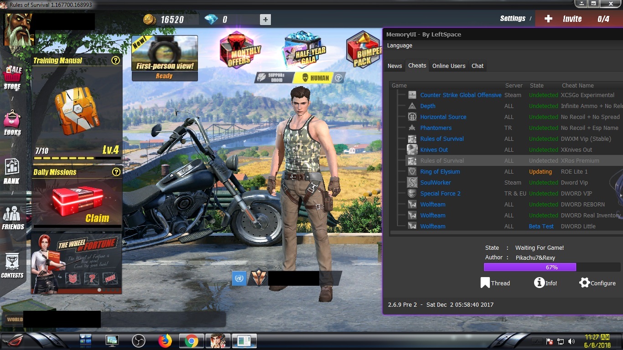
Task: Click the rank badge below the character
Action: [x=259, y=278]
